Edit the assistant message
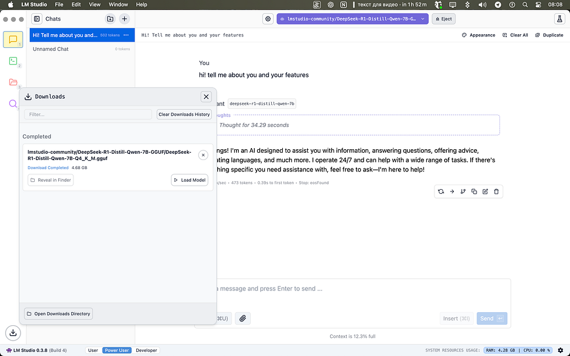 485,191
